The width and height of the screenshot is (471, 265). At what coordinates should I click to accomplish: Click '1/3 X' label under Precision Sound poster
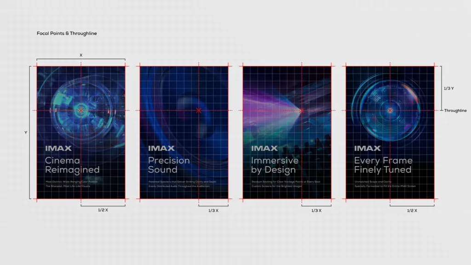pos(213,211)
